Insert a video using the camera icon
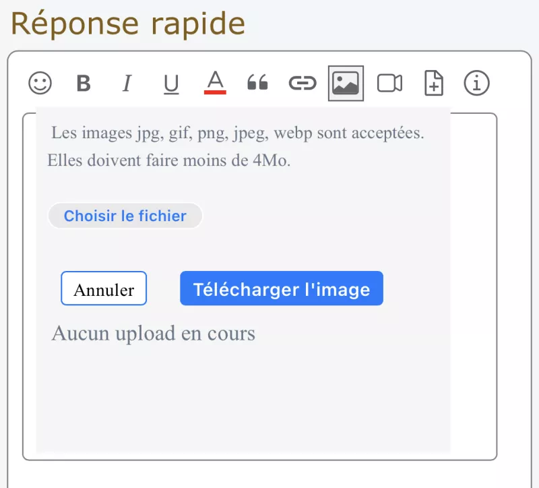This screenshot has width=539, height=488. point(389,83)
